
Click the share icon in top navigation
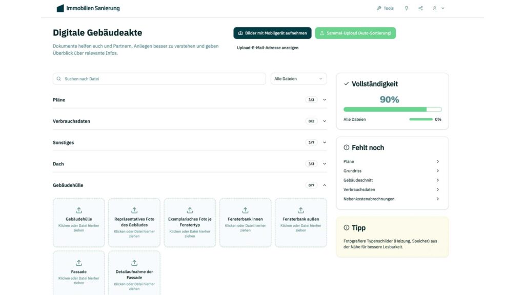pyautogui.click(x=421, y=8)
